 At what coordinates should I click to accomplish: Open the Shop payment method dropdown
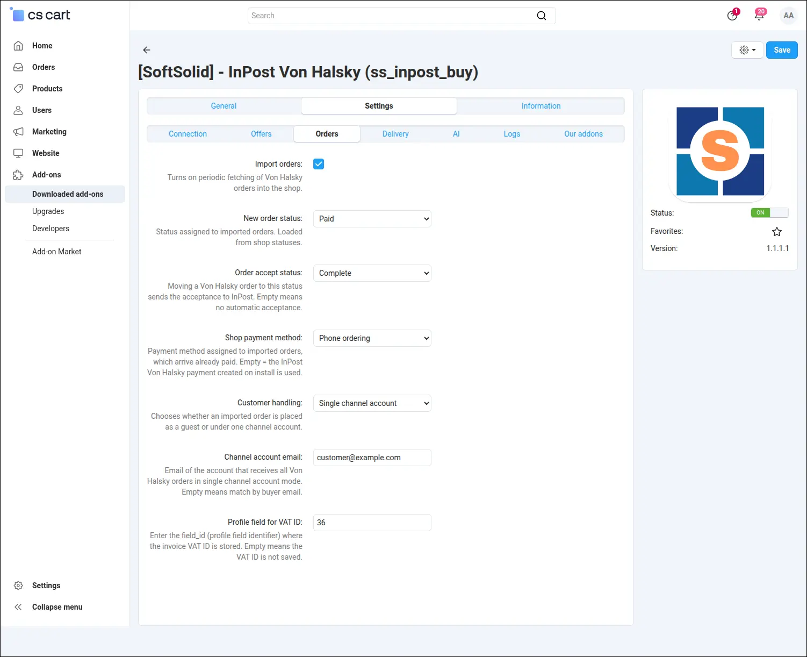click(x=372, y=338)
